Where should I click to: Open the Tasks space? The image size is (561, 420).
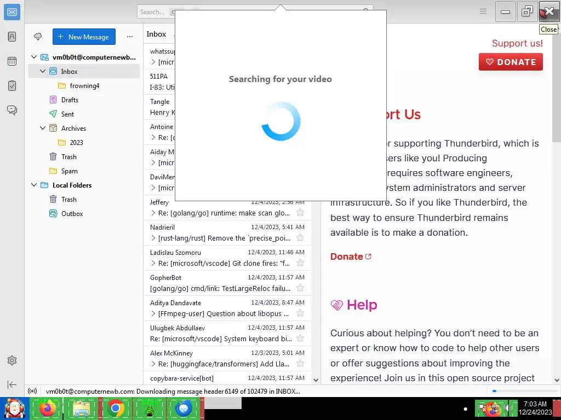[12, 86]
